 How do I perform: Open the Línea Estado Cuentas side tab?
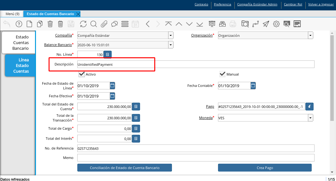pyautogui.click(x=21, y=65)
